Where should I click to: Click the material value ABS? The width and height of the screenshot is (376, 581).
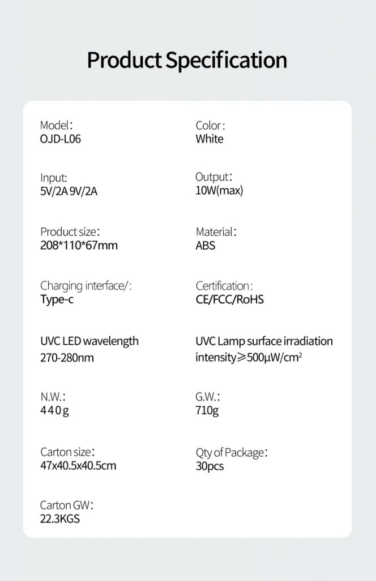pyautogui.click(x=205, y=246)
